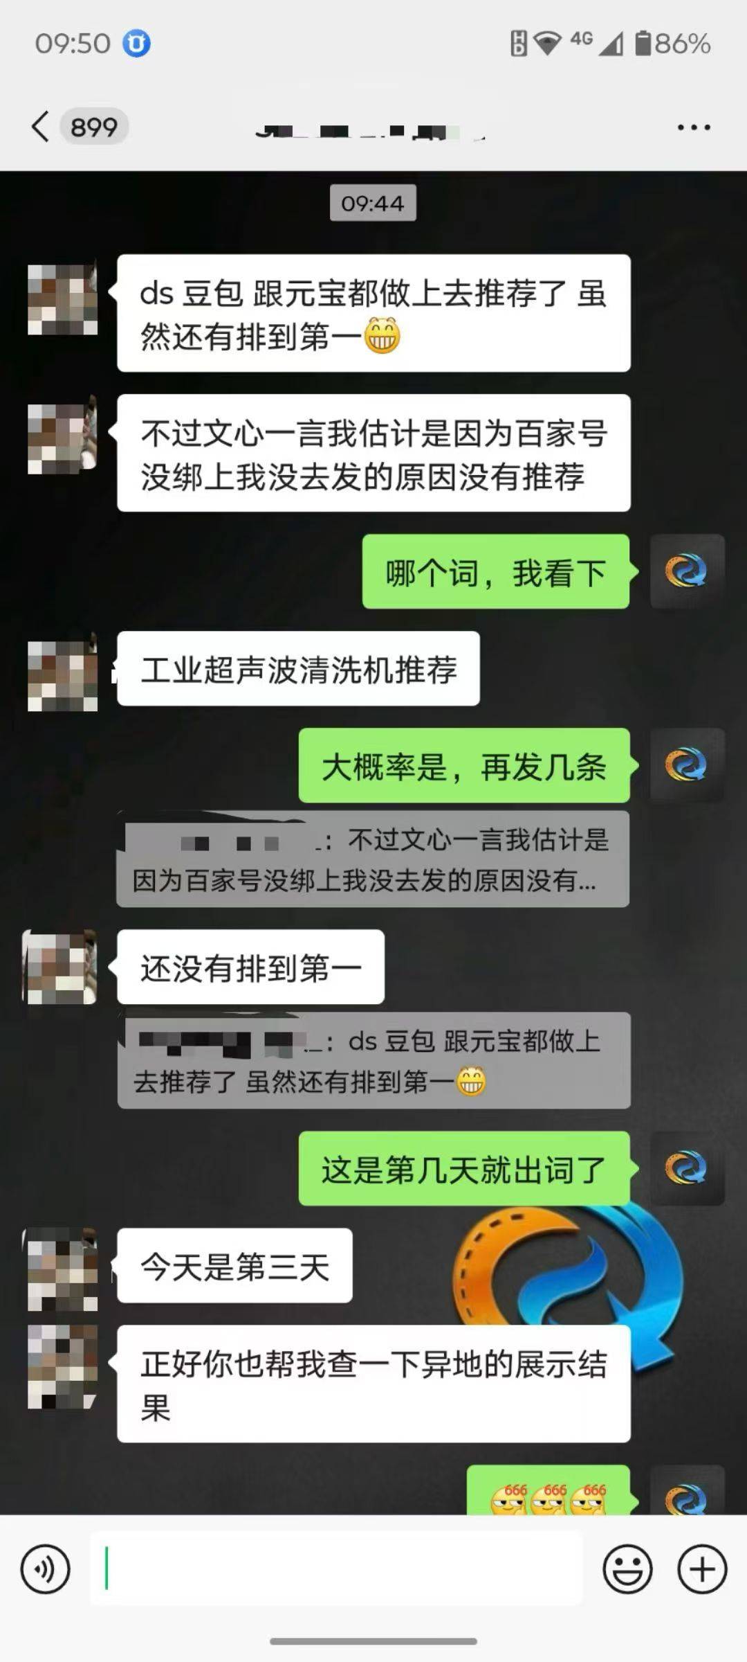Select the message 工业超声波清洗机推荐
The image size is (747, 1662).
298,668
